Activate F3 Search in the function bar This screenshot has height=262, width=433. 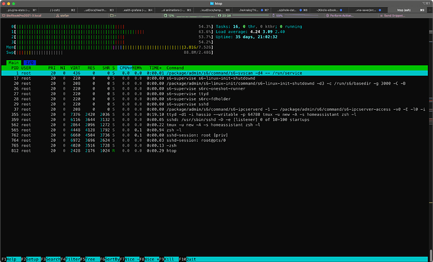point(49,259)
